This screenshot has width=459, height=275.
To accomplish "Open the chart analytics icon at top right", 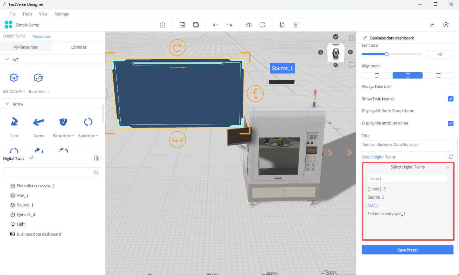I will click(432, 25).
